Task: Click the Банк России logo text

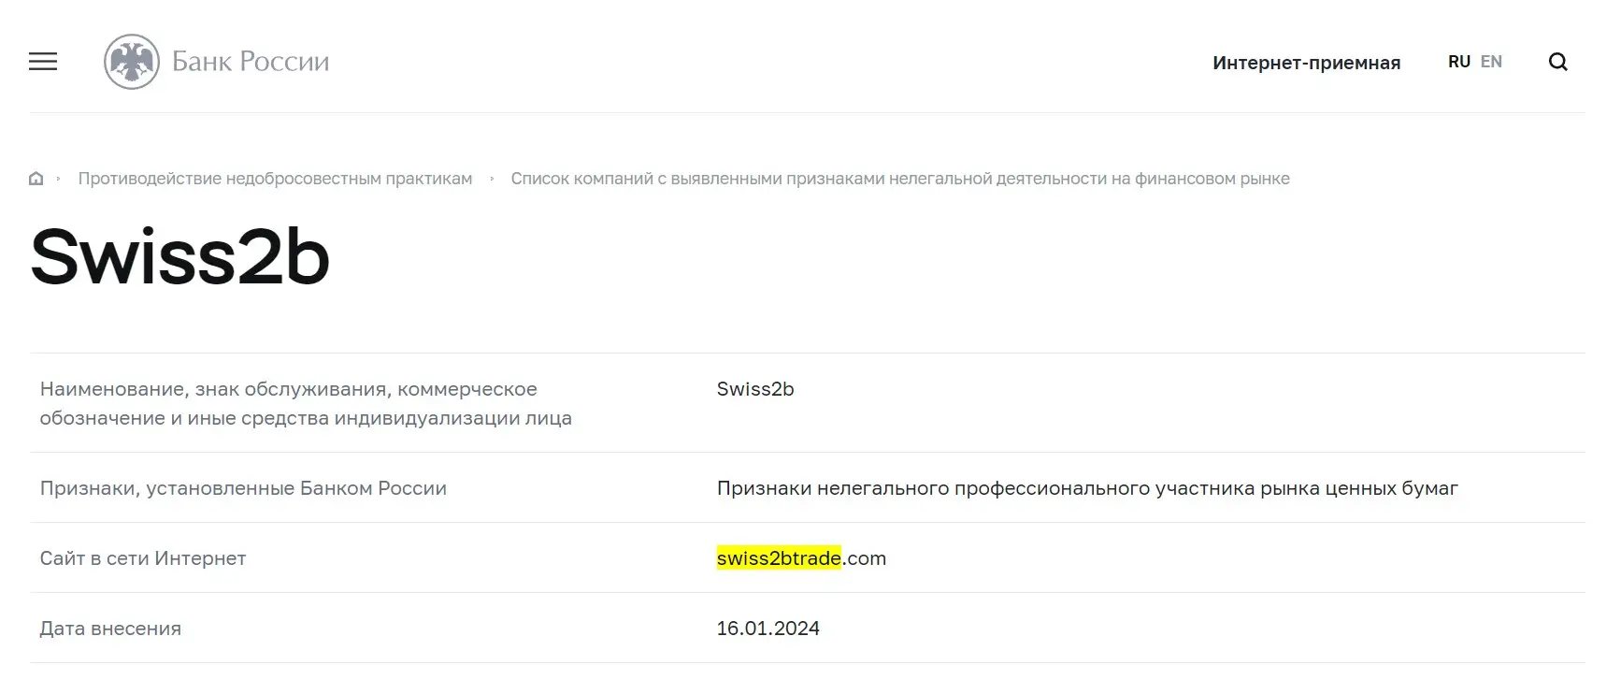Action: pyautogui.click(x=251, y=62)
